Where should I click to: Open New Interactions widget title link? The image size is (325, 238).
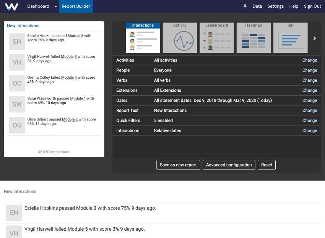(23, 26)
